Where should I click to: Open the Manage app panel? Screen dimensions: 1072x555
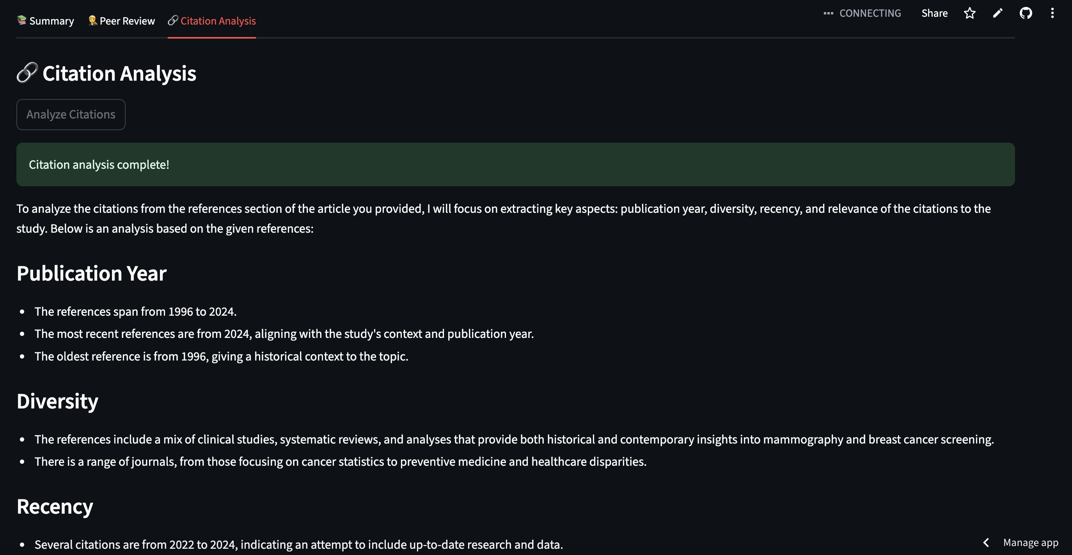1030,543
